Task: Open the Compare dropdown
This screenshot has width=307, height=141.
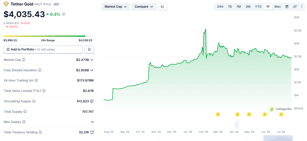Action: [144, 7]
